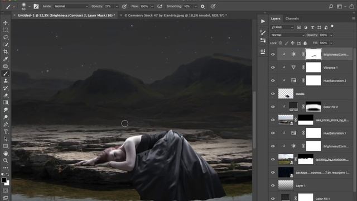
Task: Select the Clone Stamp tool
Action: (x=6, y=81)
